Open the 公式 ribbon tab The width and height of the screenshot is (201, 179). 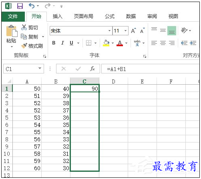110,16
